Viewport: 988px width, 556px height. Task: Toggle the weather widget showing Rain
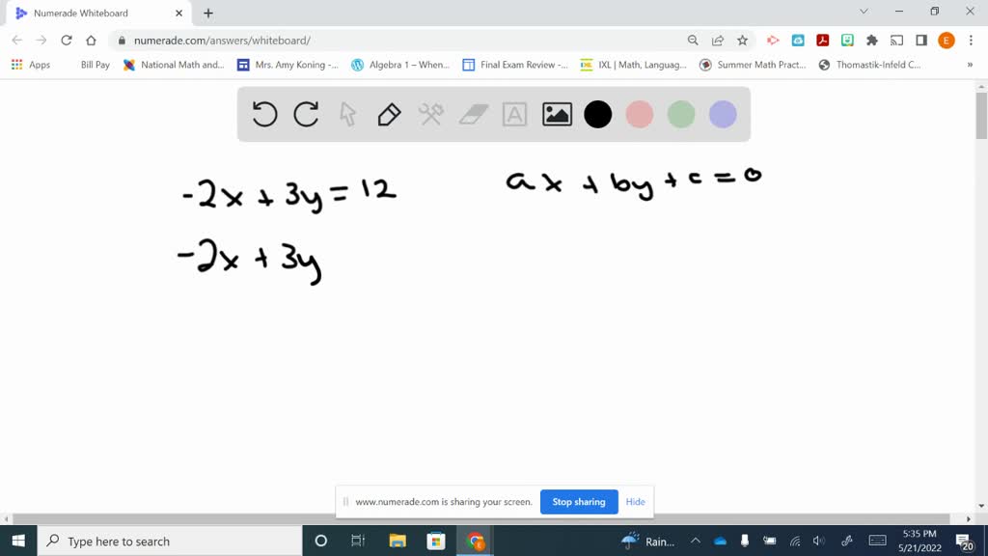[645, 541]
